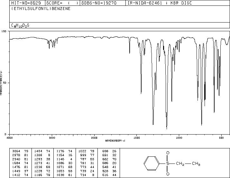The image size is (230, 178).
Task: Click the SCORE header cell
Action: pyautogui.click(x=62, y=3)
